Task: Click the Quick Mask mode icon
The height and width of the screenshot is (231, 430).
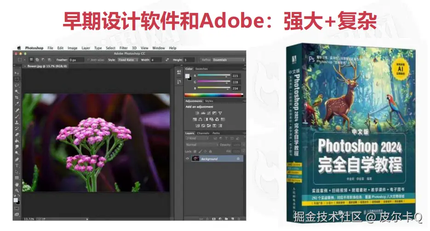Action: [x=17, y=208]
